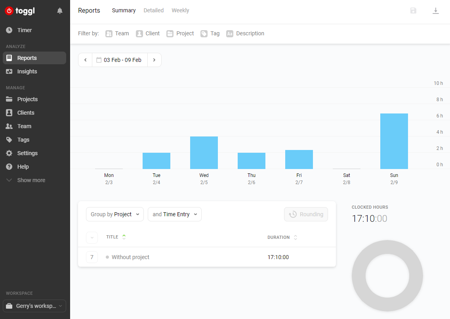Filter reports by Client

[x=148, y=34]
